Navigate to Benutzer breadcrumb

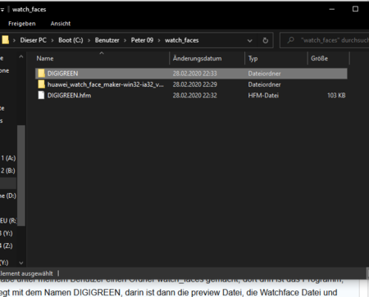tap(107, 40)
